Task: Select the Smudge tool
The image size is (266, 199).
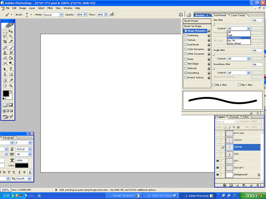Action: [5, 63]
